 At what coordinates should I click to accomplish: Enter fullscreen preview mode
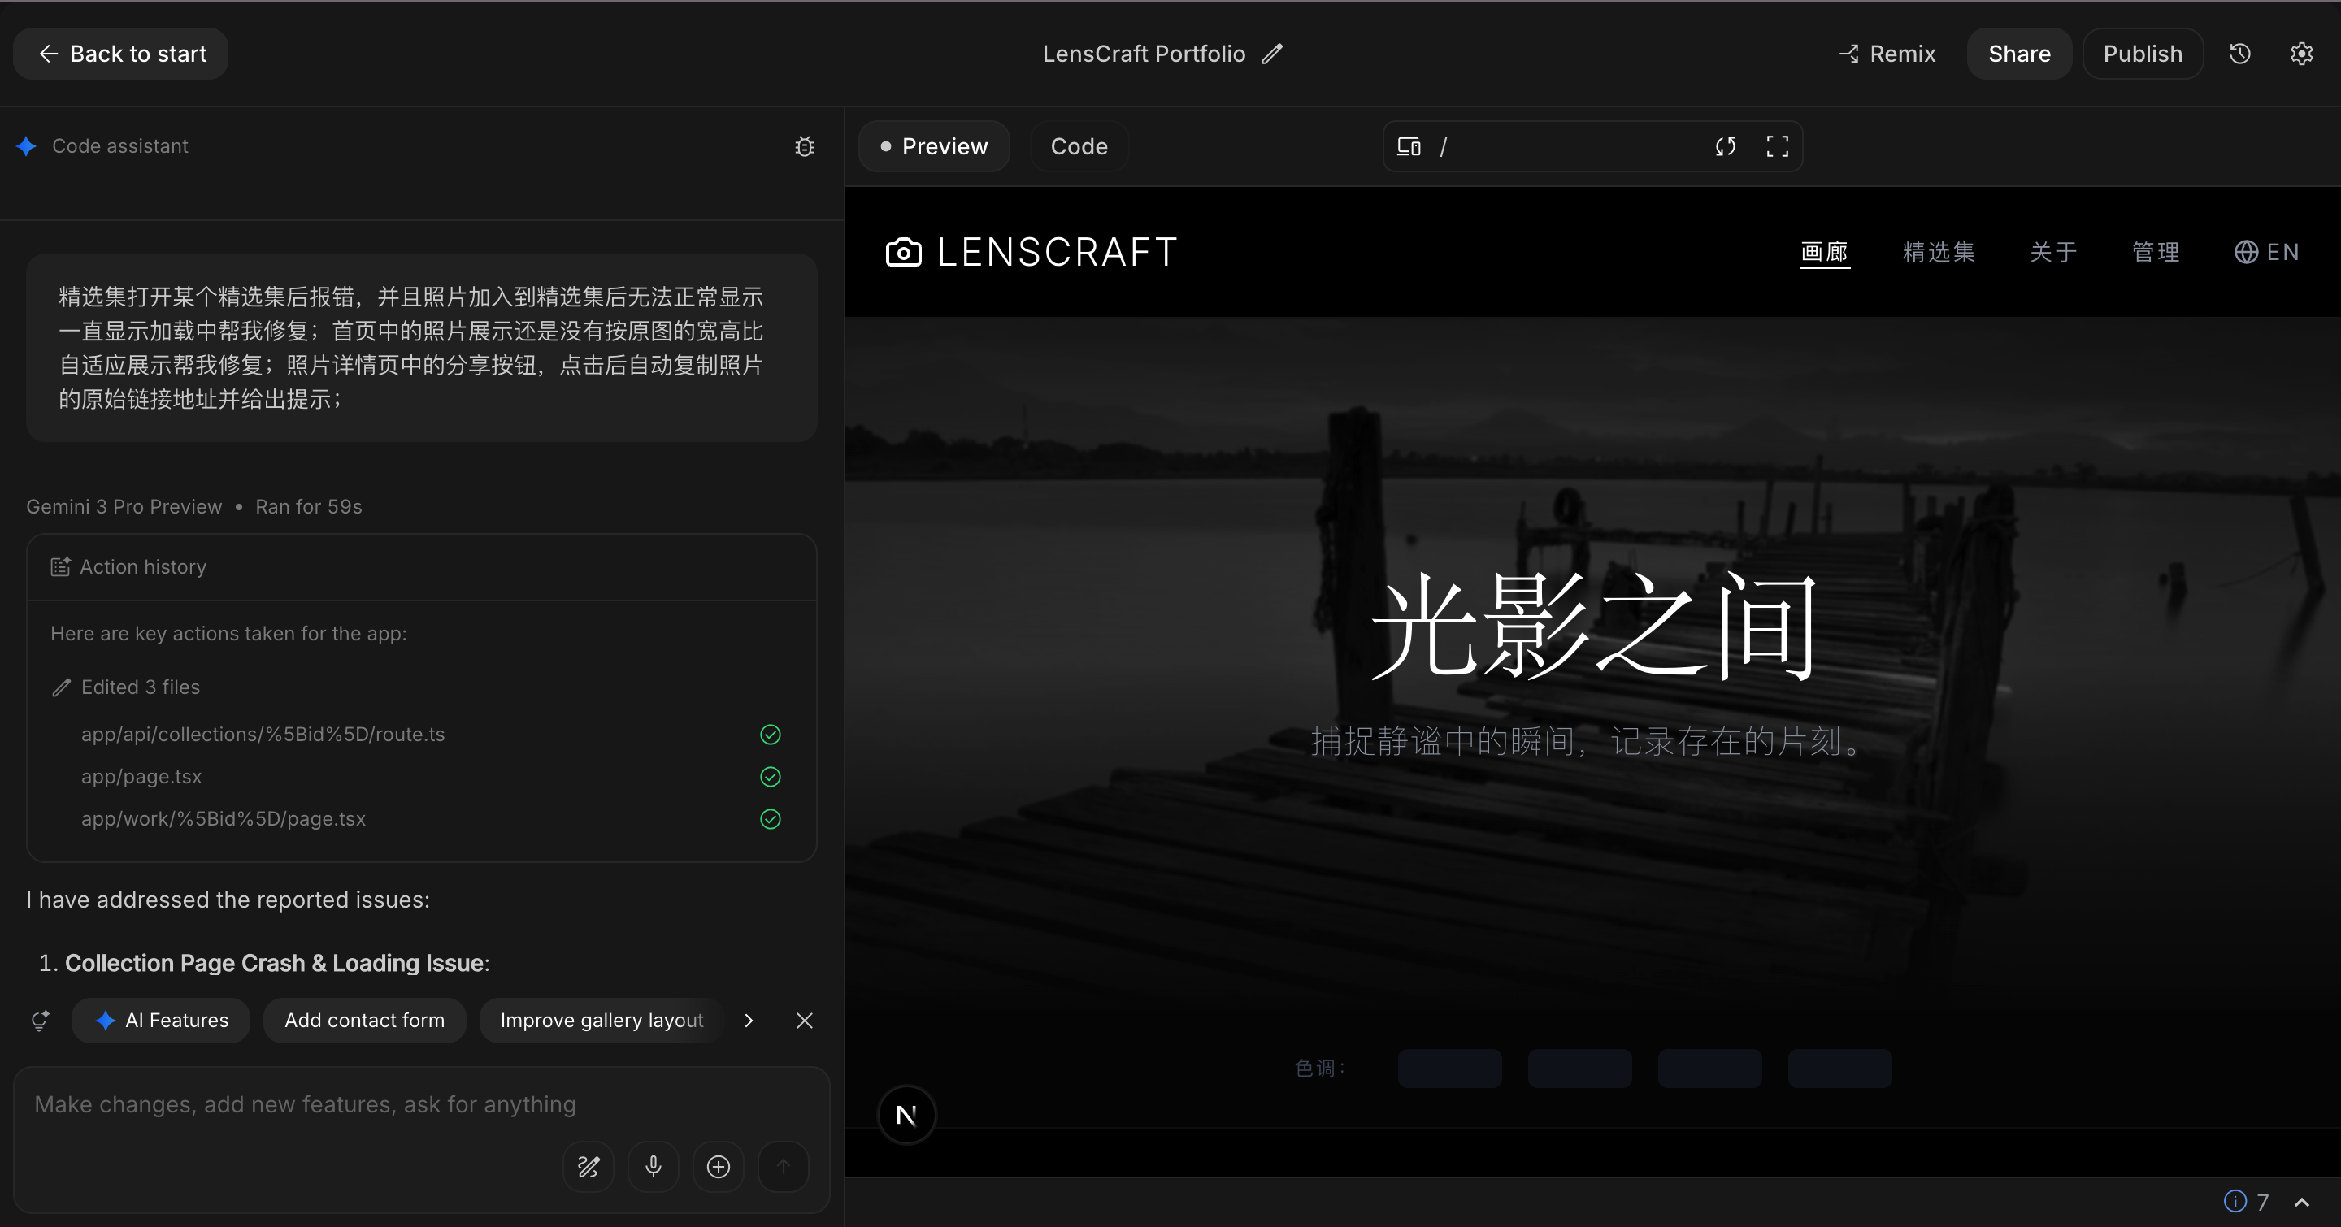click(1778, 146)
